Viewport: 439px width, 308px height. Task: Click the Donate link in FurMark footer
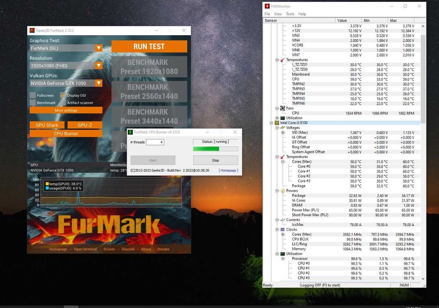point(163,249)
